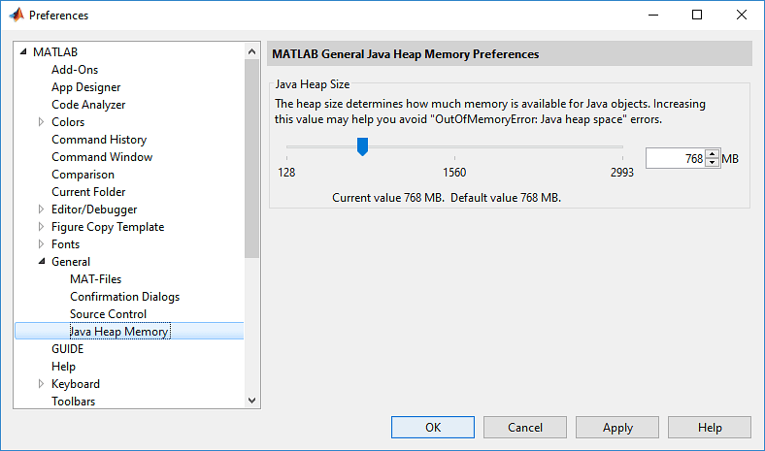Open Command Window preferences

tap(102, 157)
